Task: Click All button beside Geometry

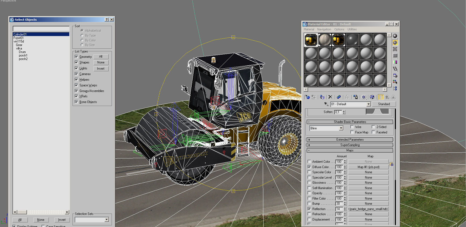Action: click(101, 56)
